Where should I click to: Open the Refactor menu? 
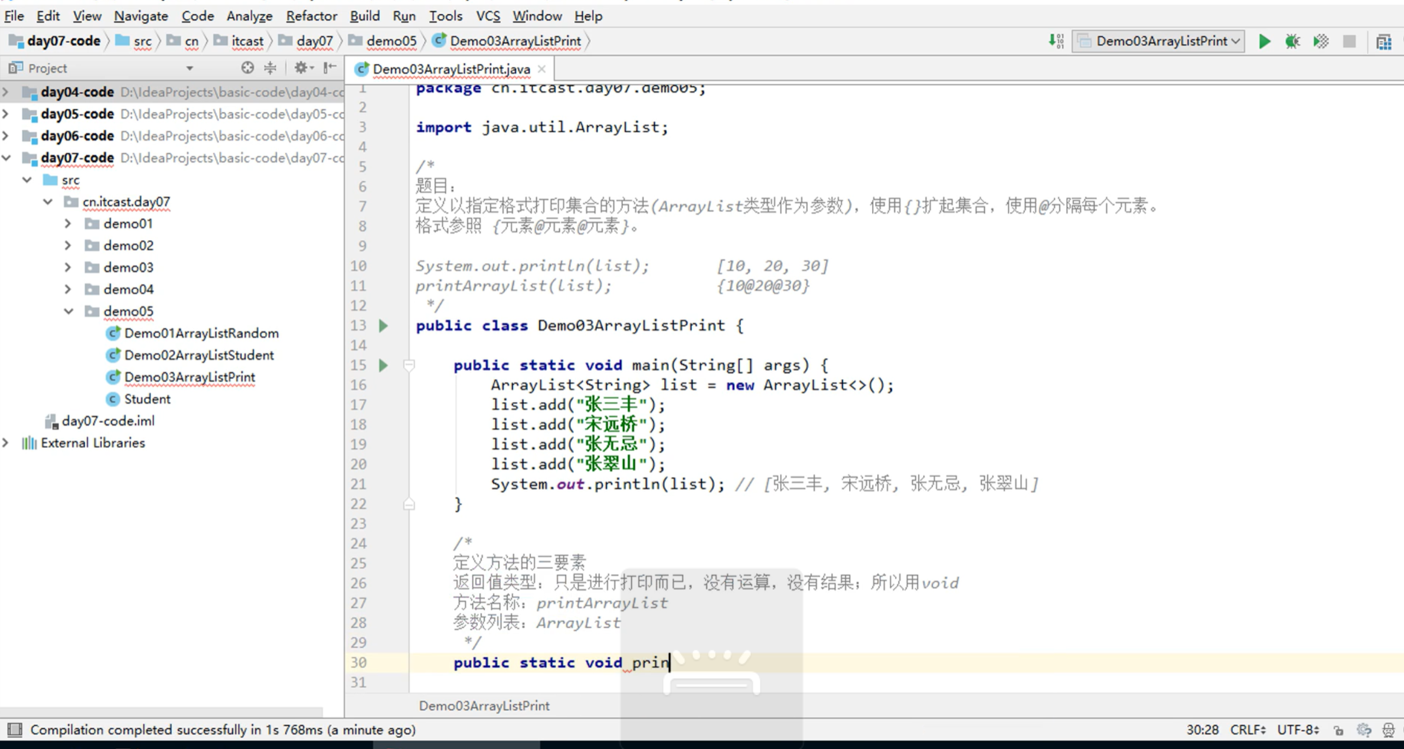(x=311, y=16)
